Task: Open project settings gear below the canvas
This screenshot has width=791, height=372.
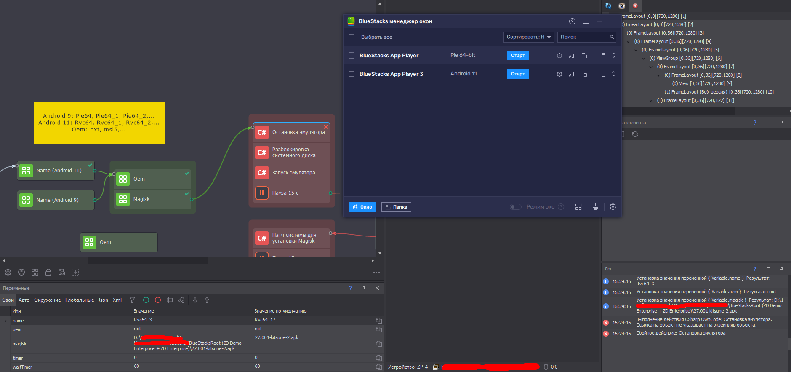Action: pyautogui.click(x=8, y=272)
